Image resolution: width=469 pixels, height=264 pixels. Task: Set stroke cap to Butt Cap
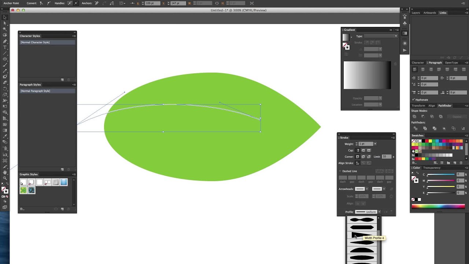pyautogui.click(x=358, y=150)
